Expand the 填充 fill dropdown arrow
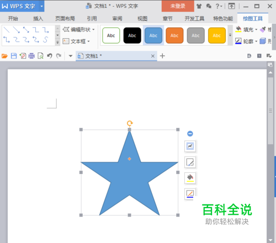Viewport: 276px width, 243px height. (x=256, y=30)
